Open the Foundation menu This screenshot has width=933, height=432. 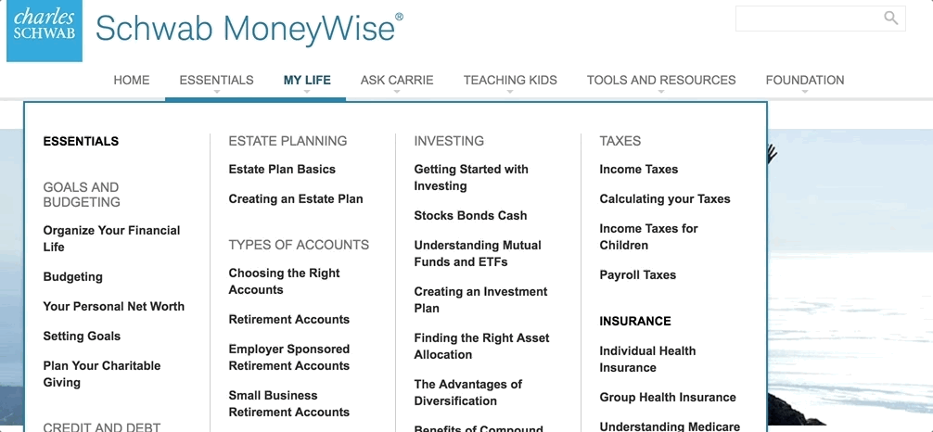point(804,80)
